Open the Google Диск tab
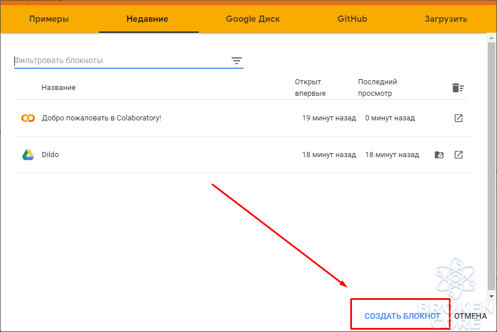 [x=253, y=19]
